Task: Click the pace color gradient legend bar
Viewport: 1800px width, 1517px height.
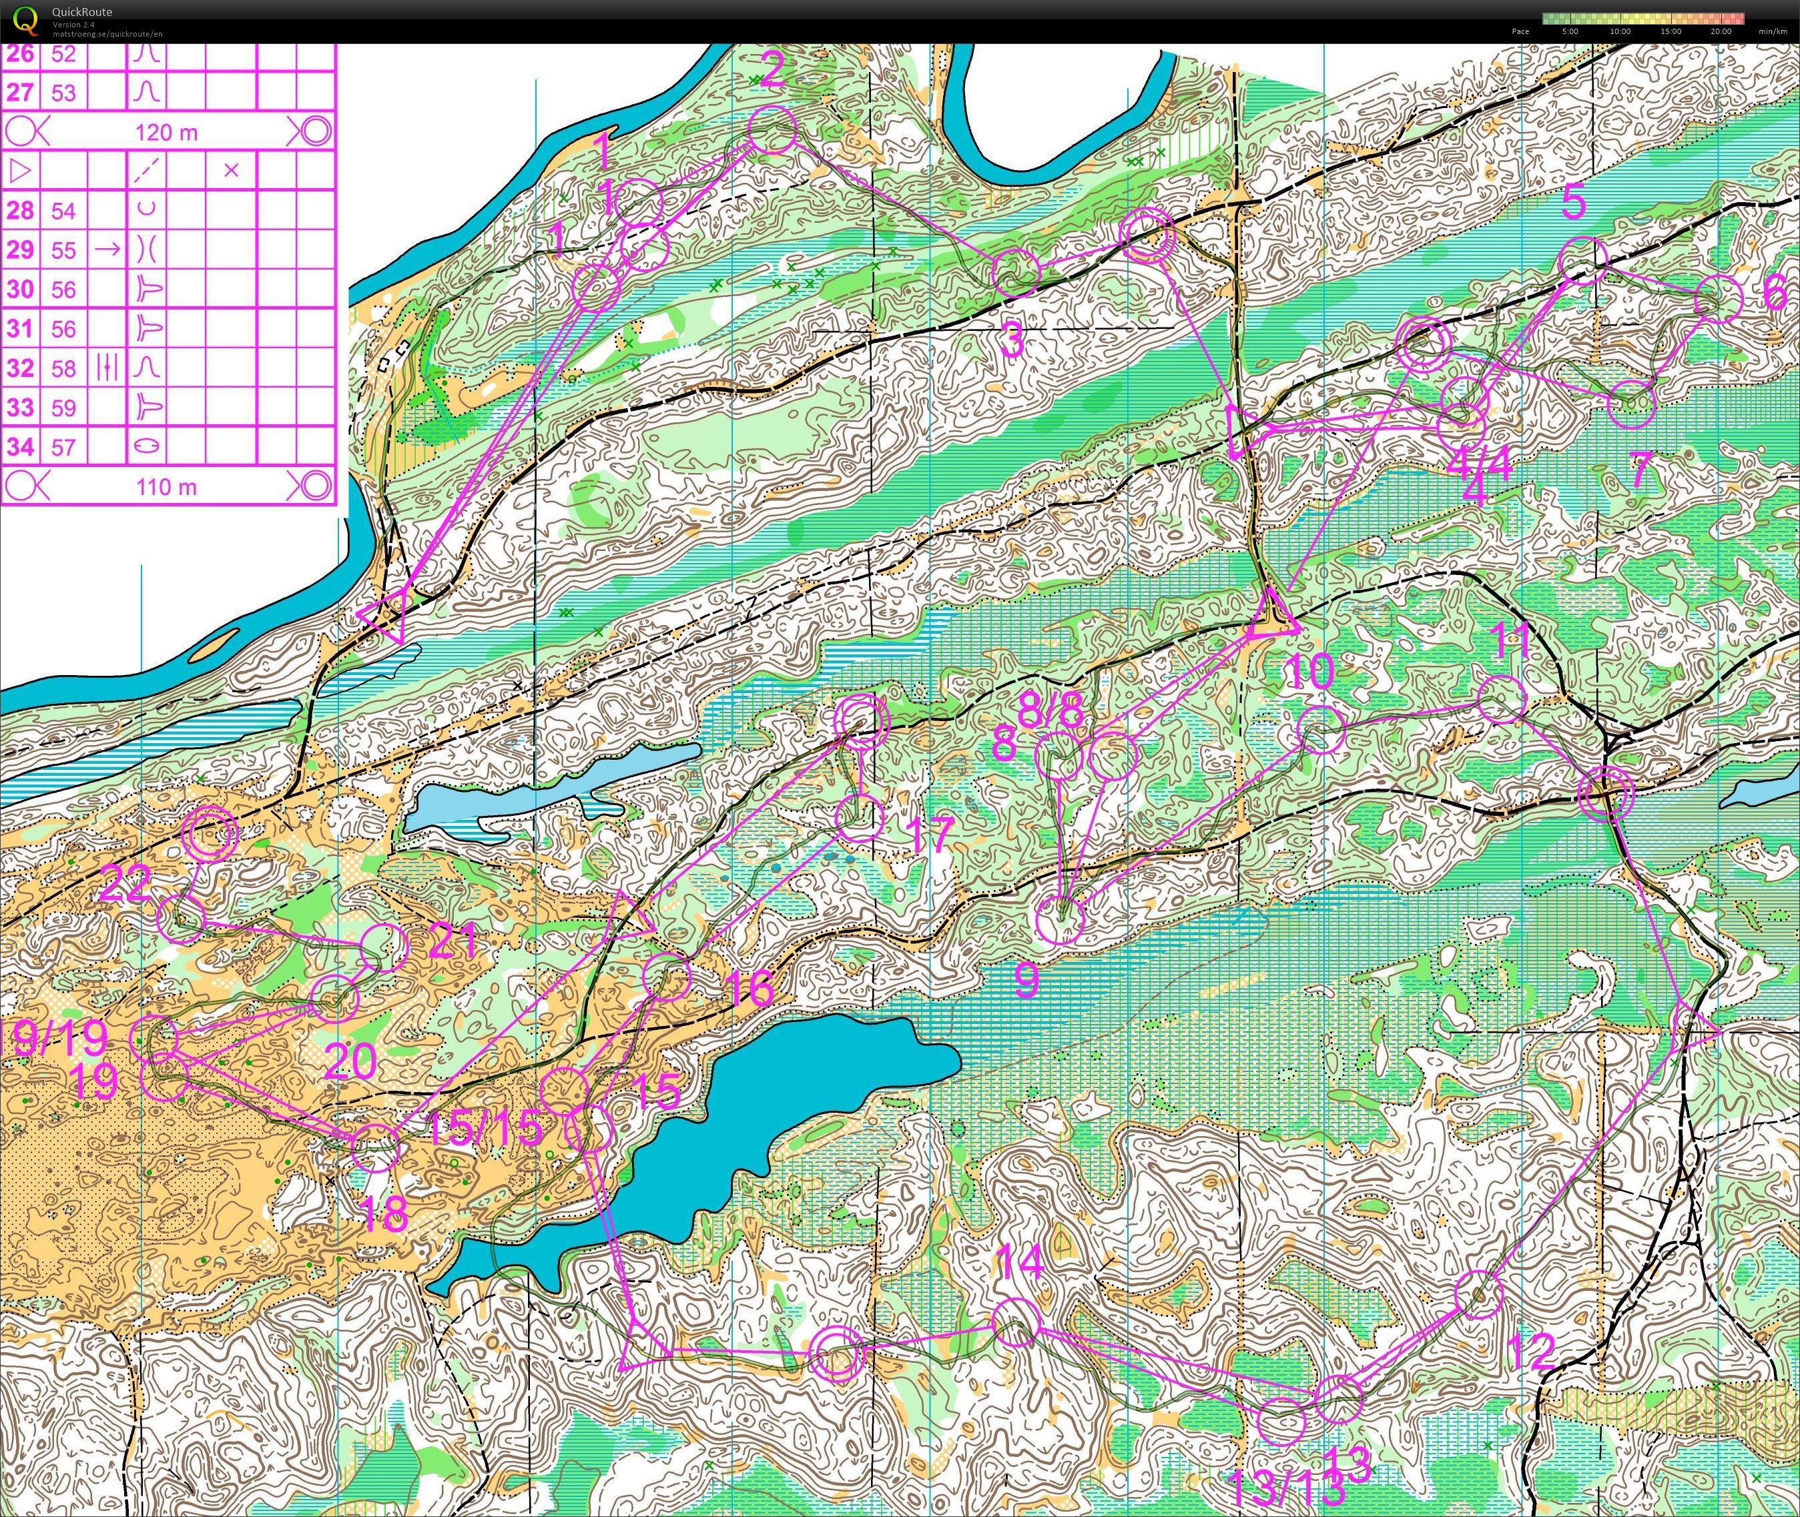Action: click(x=1642, y=18)
